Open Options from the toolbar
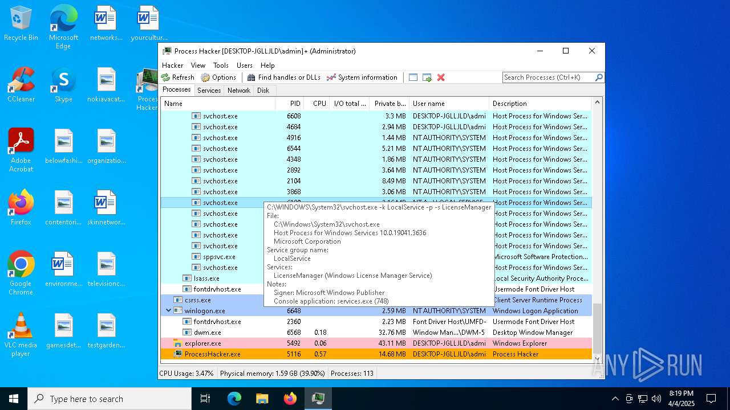 pos(218,77)
